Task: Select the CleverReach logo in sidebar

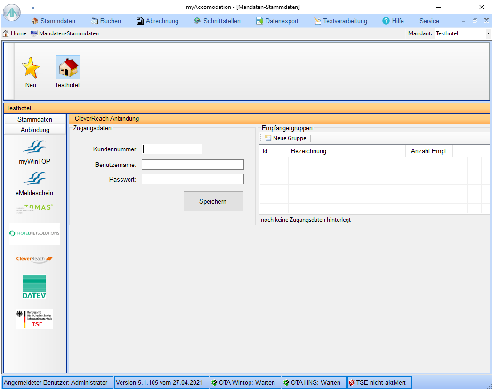Action: pos(34,259)
